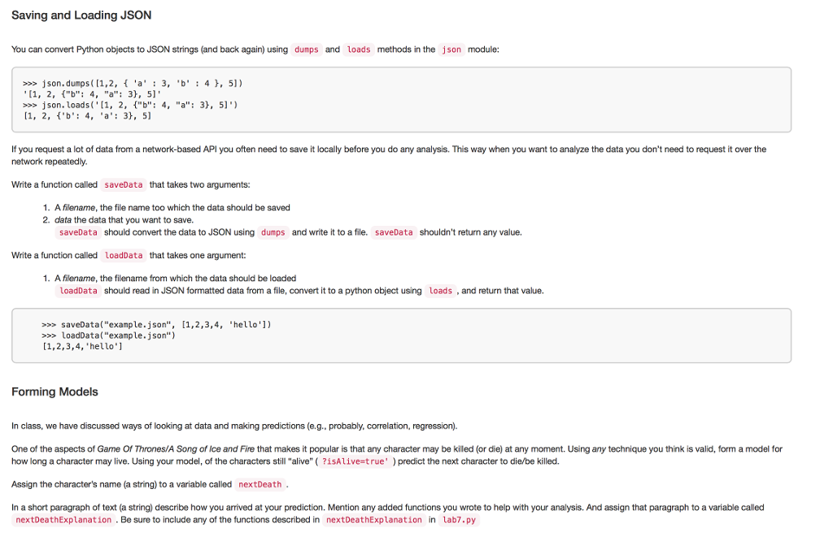The width and height of the screenshot is (833, 541).
Task: Select "saveData" before "should convert the data"
Action: pyautogui.click(x=78, y=232)
